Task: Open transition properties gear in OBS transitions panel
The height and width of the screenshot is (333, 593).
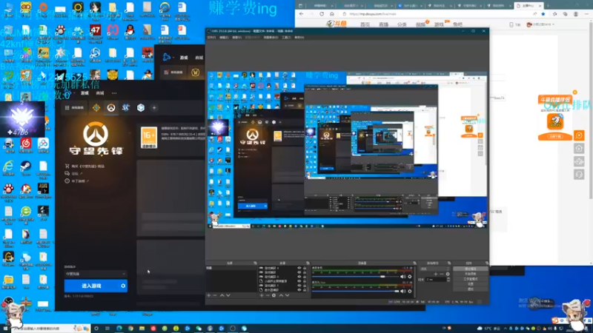Action: (448, 274)
